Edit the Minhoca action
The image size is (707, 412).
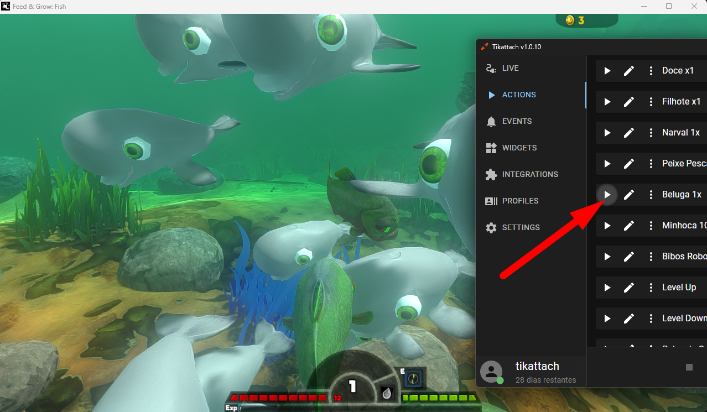point(629,226)
